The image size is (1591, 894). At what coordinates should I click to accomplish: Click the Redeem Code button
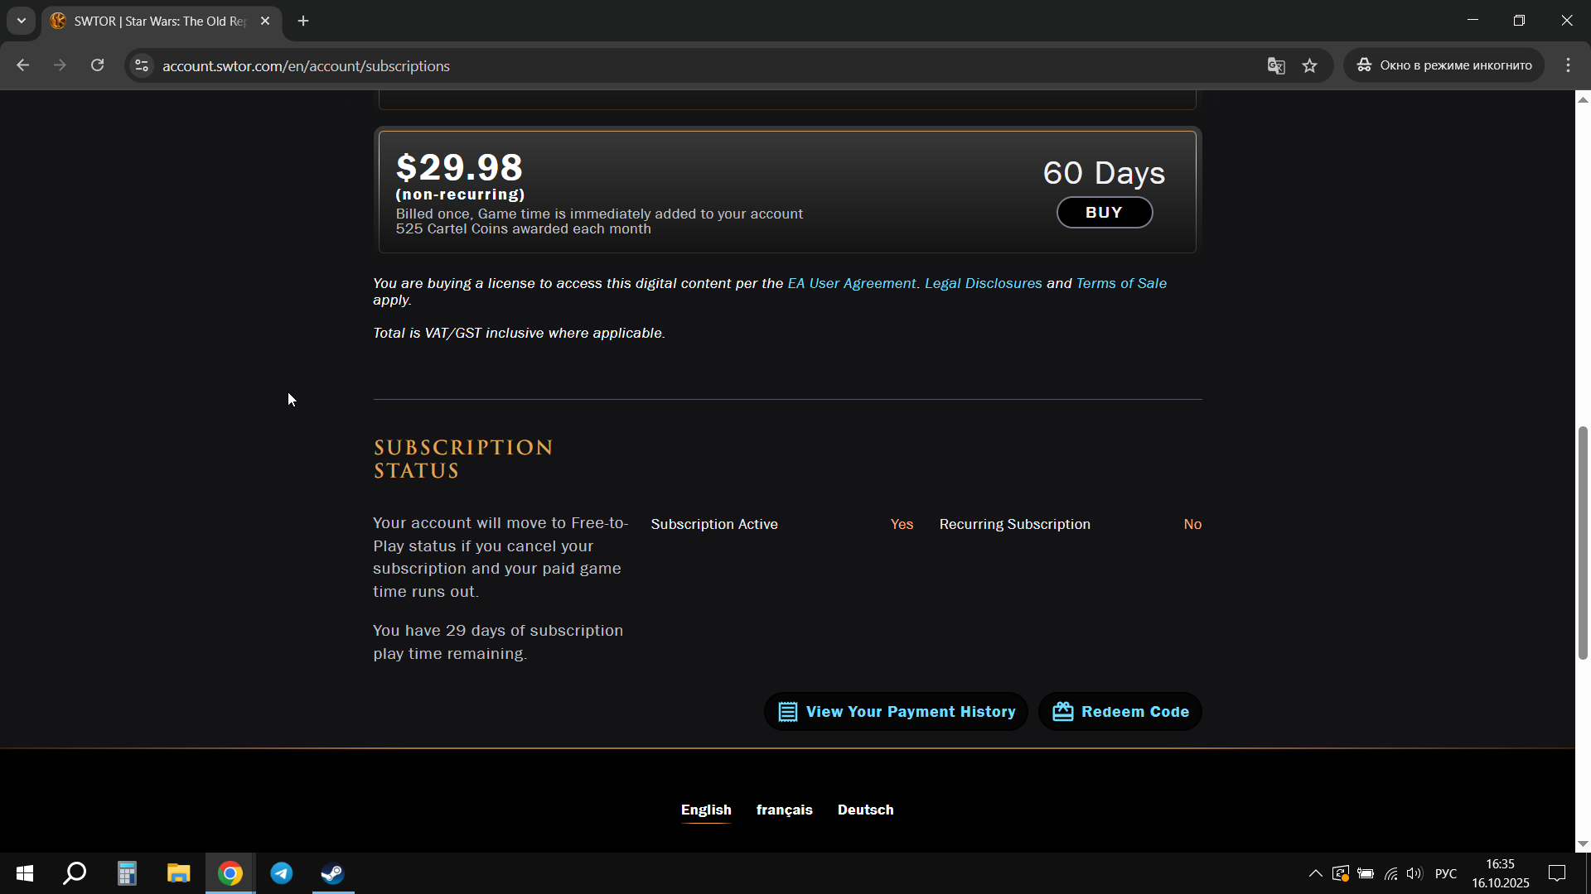(x=1120, y=712)
